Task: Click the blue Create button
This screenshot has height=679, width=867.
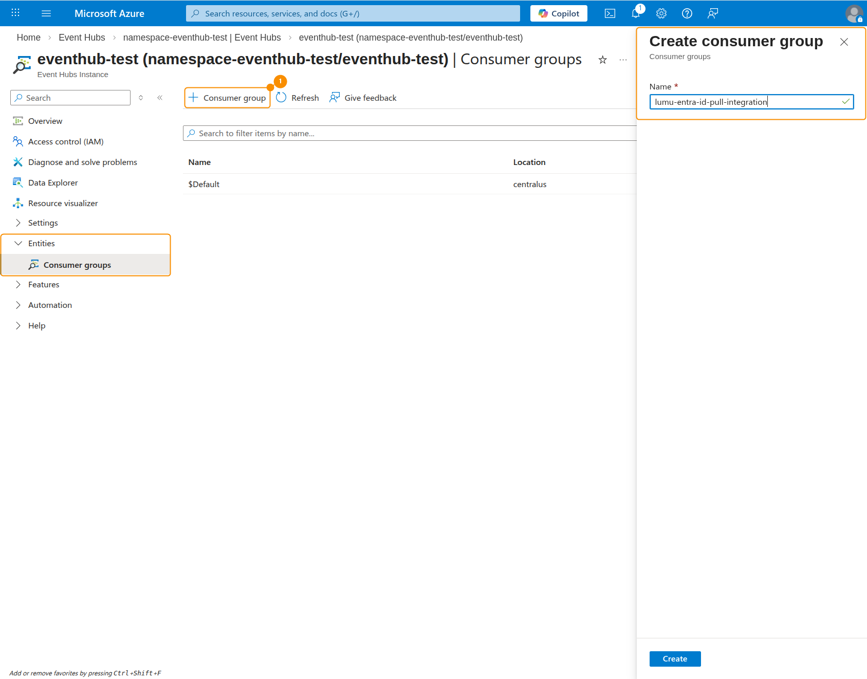Action: pos(674,658)
